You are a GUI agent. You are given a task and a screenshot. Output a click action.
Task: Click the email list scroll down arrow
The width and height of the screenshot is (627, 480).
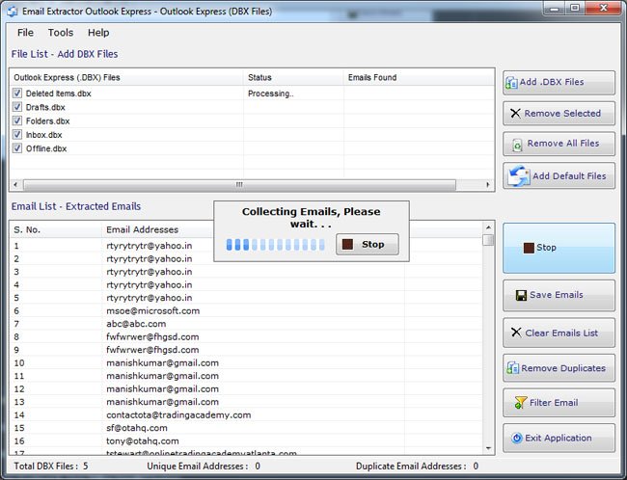[x=488, y=448]
